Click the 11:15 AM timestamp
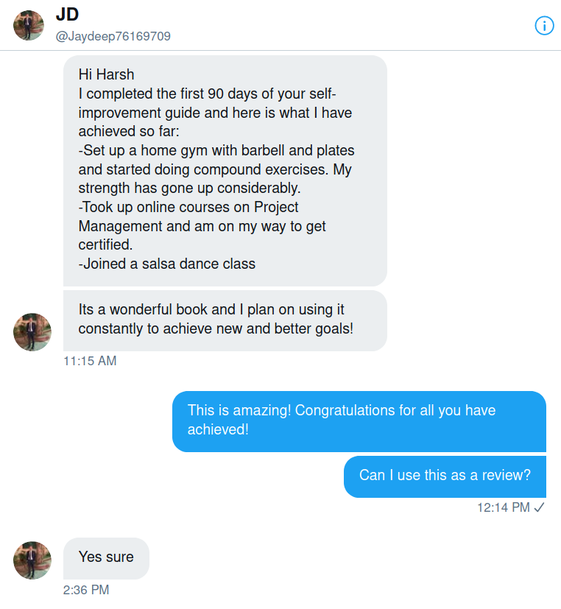This screenshot has width=561, height=609. tap(90, 361)
